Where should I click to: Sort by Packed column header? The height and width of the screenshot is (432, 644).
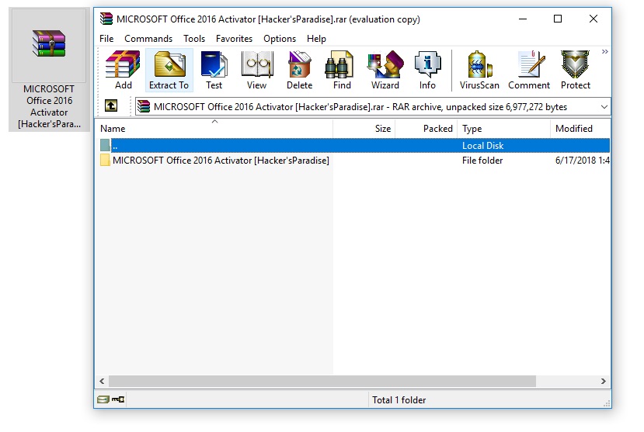[x=426, y=128]
